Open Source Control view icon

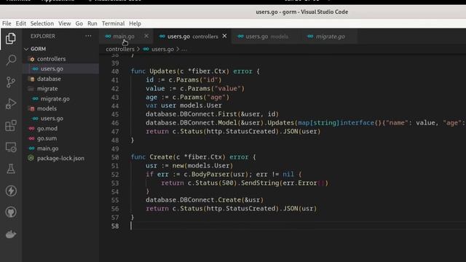pos(11,82)
